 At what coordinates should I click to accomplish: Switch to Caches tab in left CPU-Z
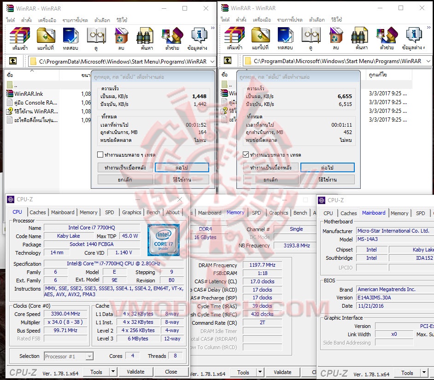[x=38, y=212]
